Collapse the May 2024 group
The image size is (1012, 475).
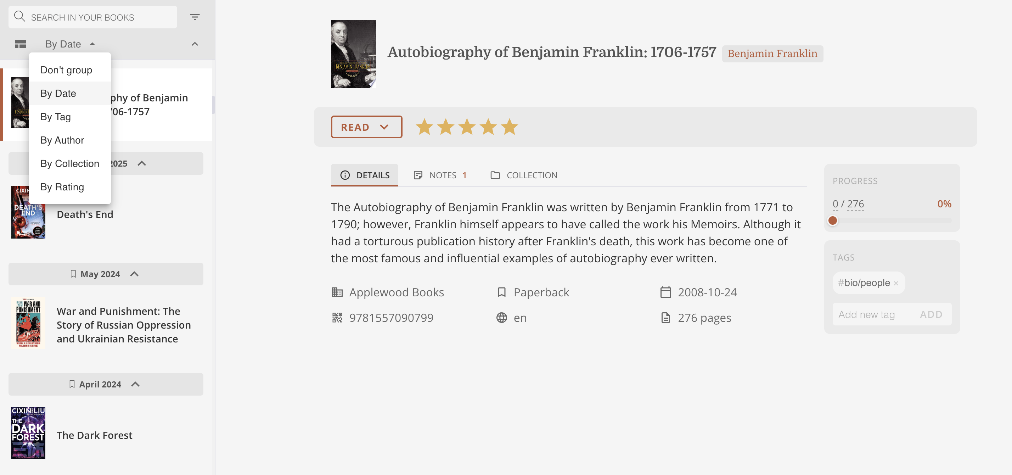[x=134, y=274]
